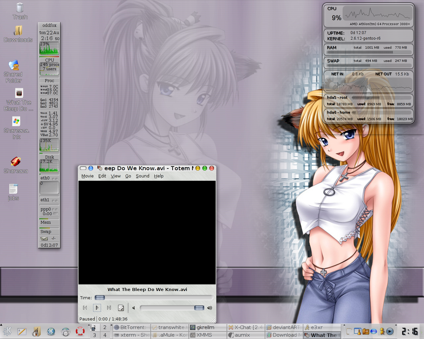The height and width of the screenshot is (339, 424).
Task: Launch the pencil editor icon on the panel
Action: coord(22,331)
